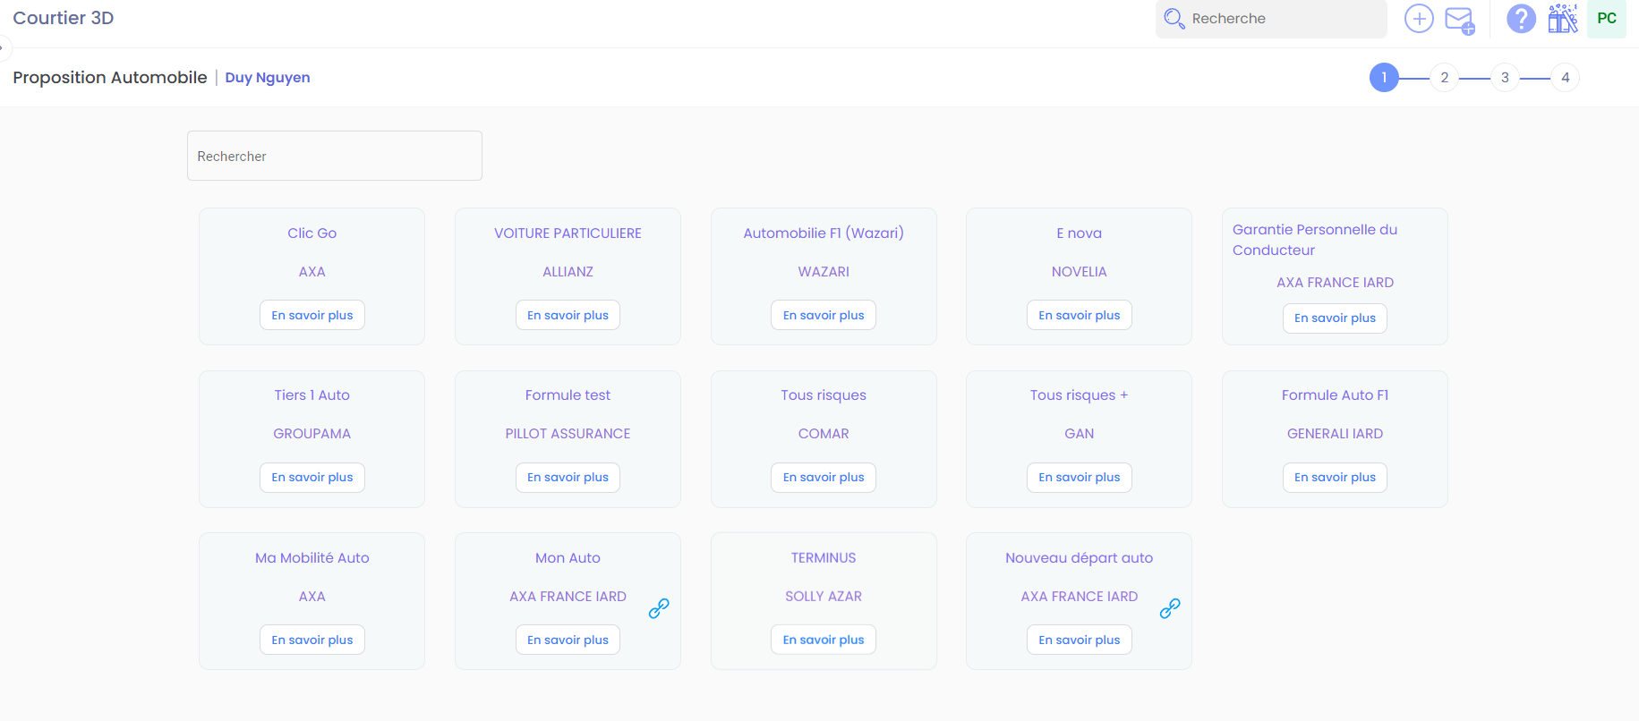Click En savoir plus for Garantie Personnelle du Conducteur
This screenshot has height=721, width=1639.
tap(1335, 318)
